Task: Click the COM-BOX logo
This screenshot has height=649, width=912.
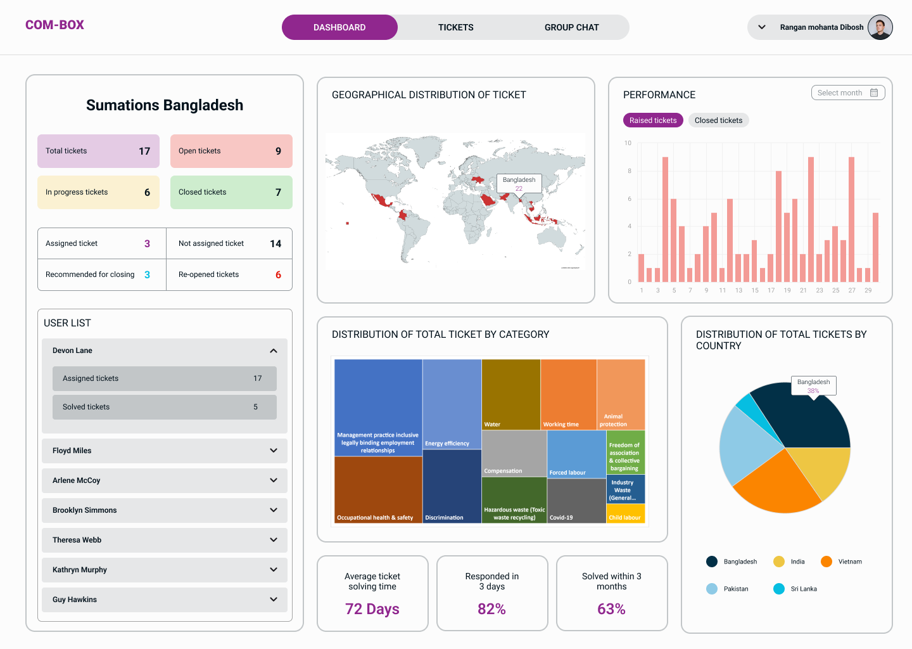Action: pyautogui.click(x=54, y=25)
